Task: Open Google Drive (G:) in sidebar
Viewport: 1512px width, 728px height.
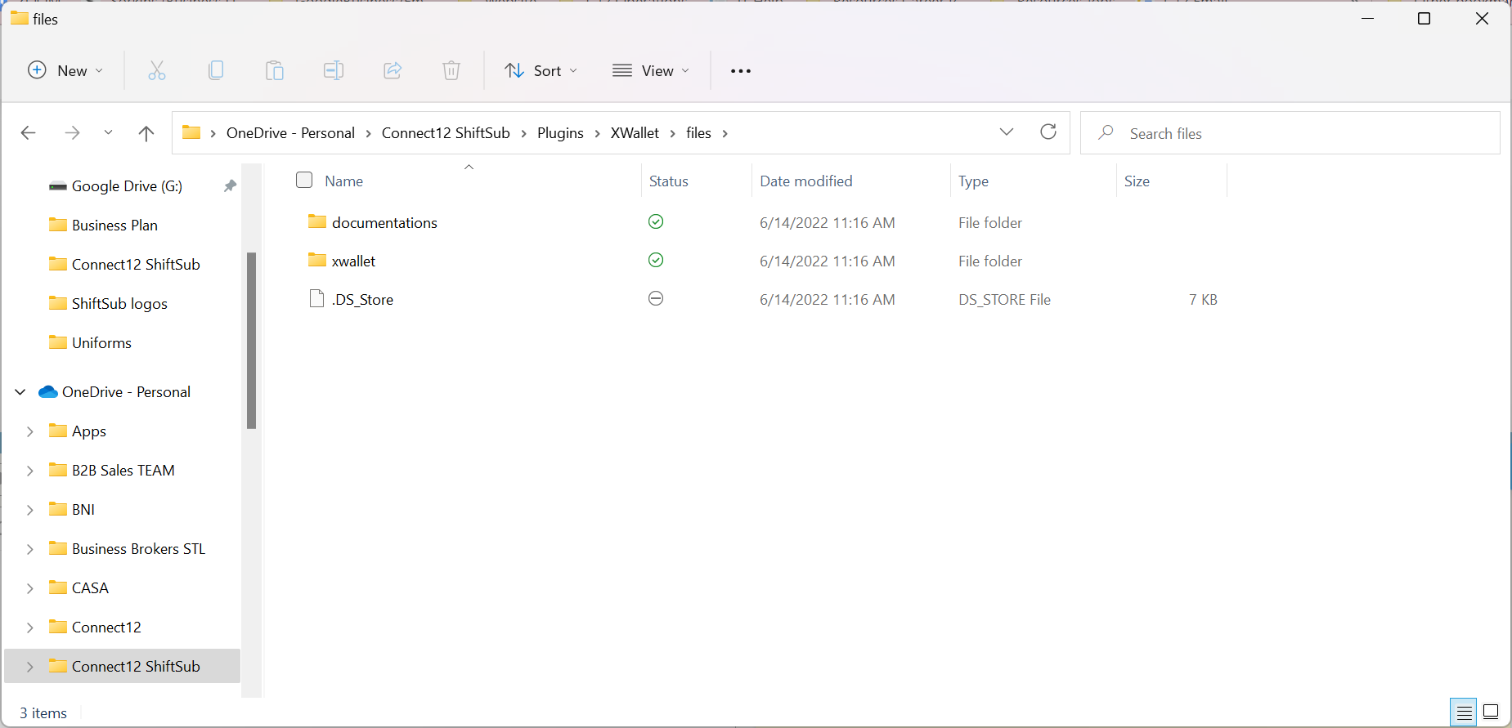Action: point(127,186)
